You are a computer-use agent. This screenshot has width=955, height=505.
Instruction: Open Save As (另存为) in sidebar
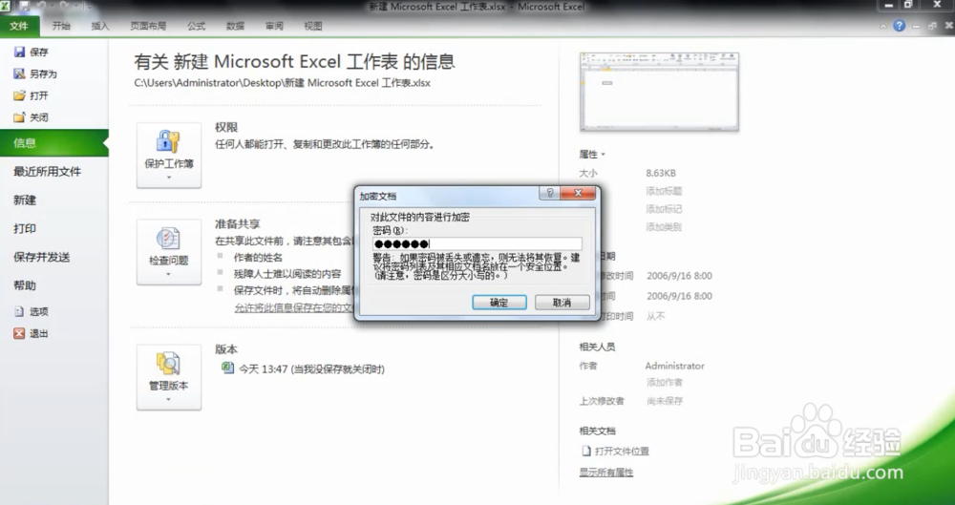tap(34, 74)
